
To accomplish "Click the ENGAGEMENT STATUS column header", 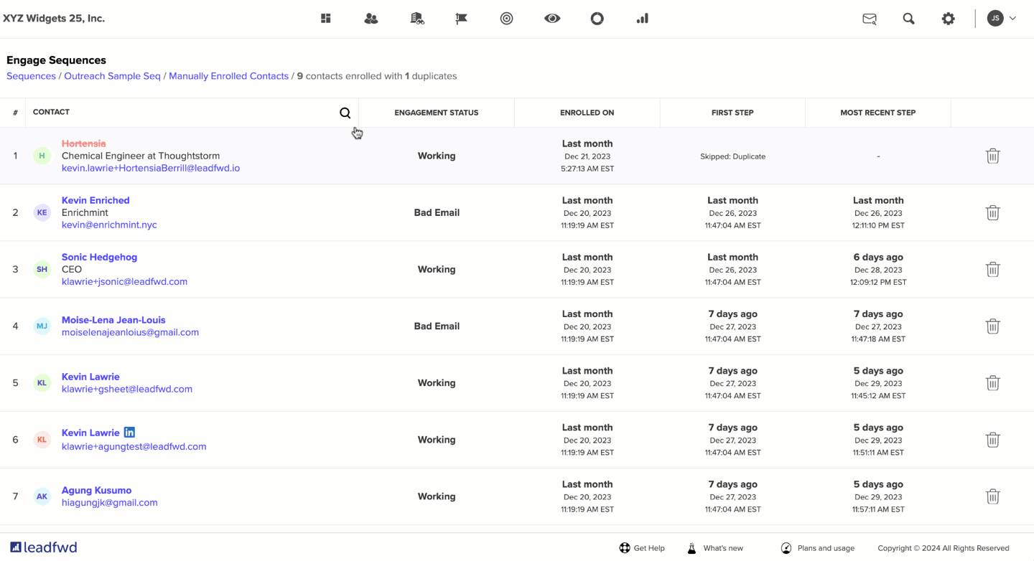I will (436, 113).
